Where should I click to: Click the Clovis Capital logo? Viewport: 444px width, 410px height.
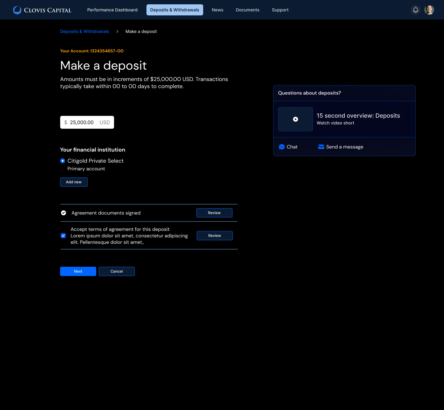(42, 10)
